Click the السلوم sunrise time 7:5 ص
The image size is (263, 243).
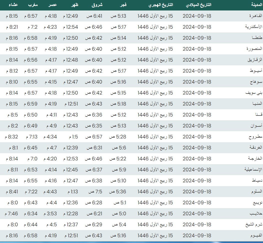tap(95, 192)
